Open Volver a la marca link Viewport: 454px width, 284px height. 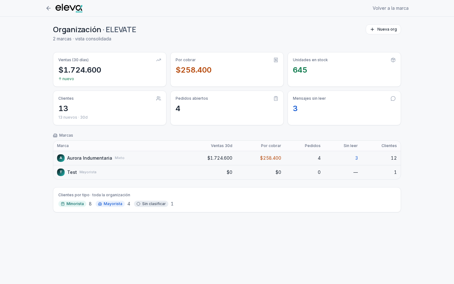click(390, 8)
